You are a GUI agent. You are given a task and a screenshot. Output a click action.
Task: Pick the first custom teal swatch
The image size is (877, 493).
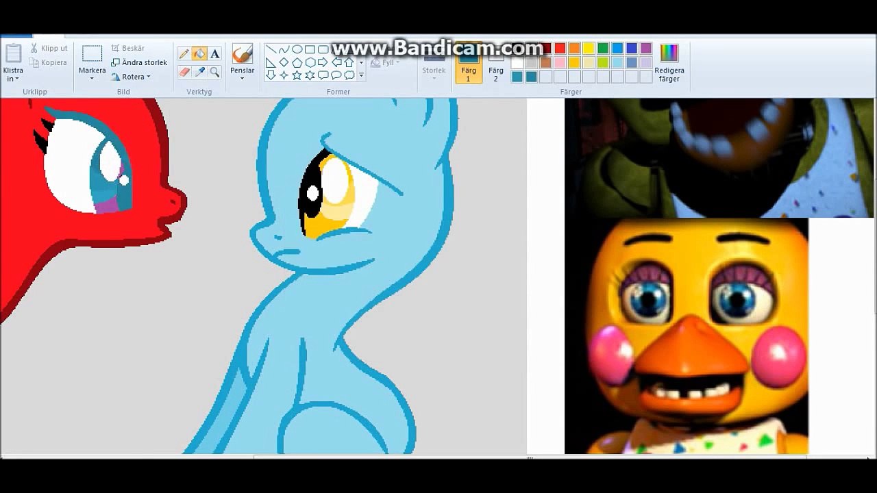[517, 77]
